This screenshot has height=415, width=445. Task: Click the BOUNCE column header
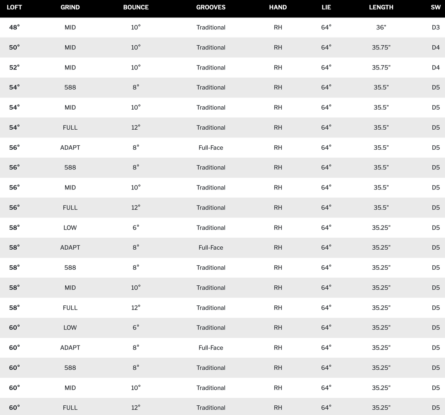(136, 7)
